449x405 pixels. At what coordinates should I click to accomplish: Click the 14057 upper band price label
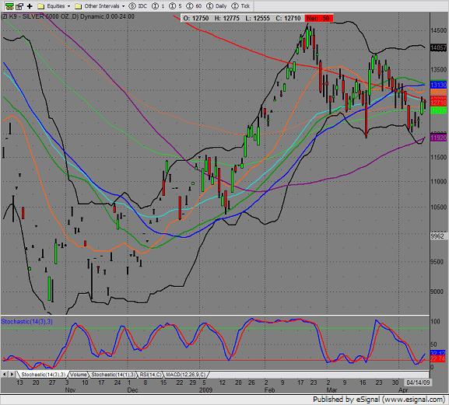(438, 47)
